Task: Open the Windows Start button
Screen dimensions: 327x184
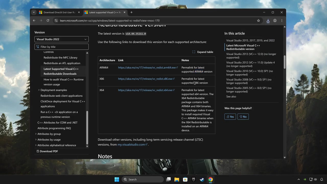Action: (117, 179)
